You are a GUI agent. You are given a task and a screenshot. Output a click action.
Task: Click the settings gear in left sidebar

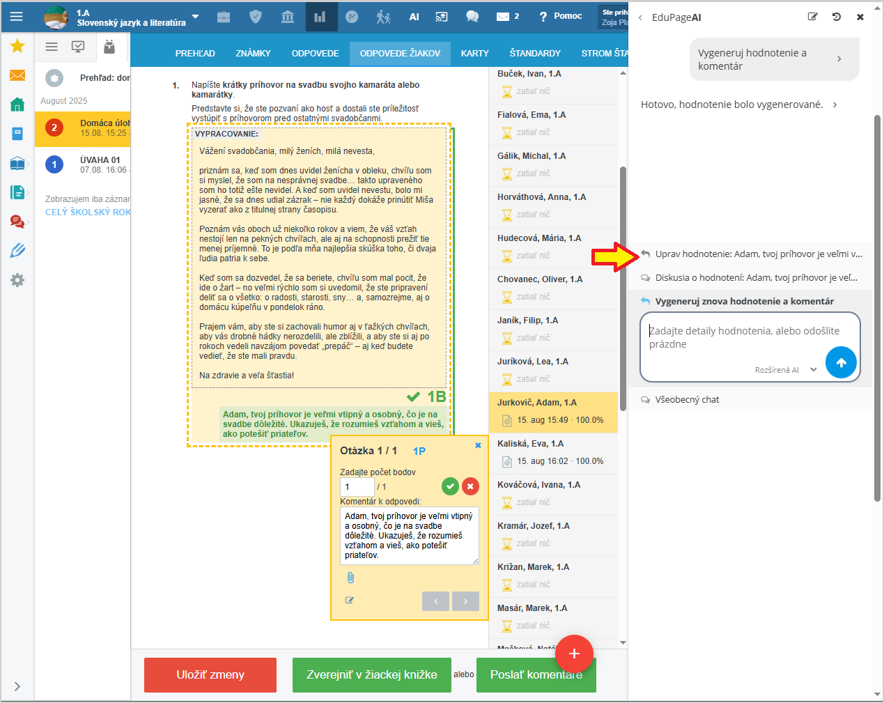tap(17, 280)
